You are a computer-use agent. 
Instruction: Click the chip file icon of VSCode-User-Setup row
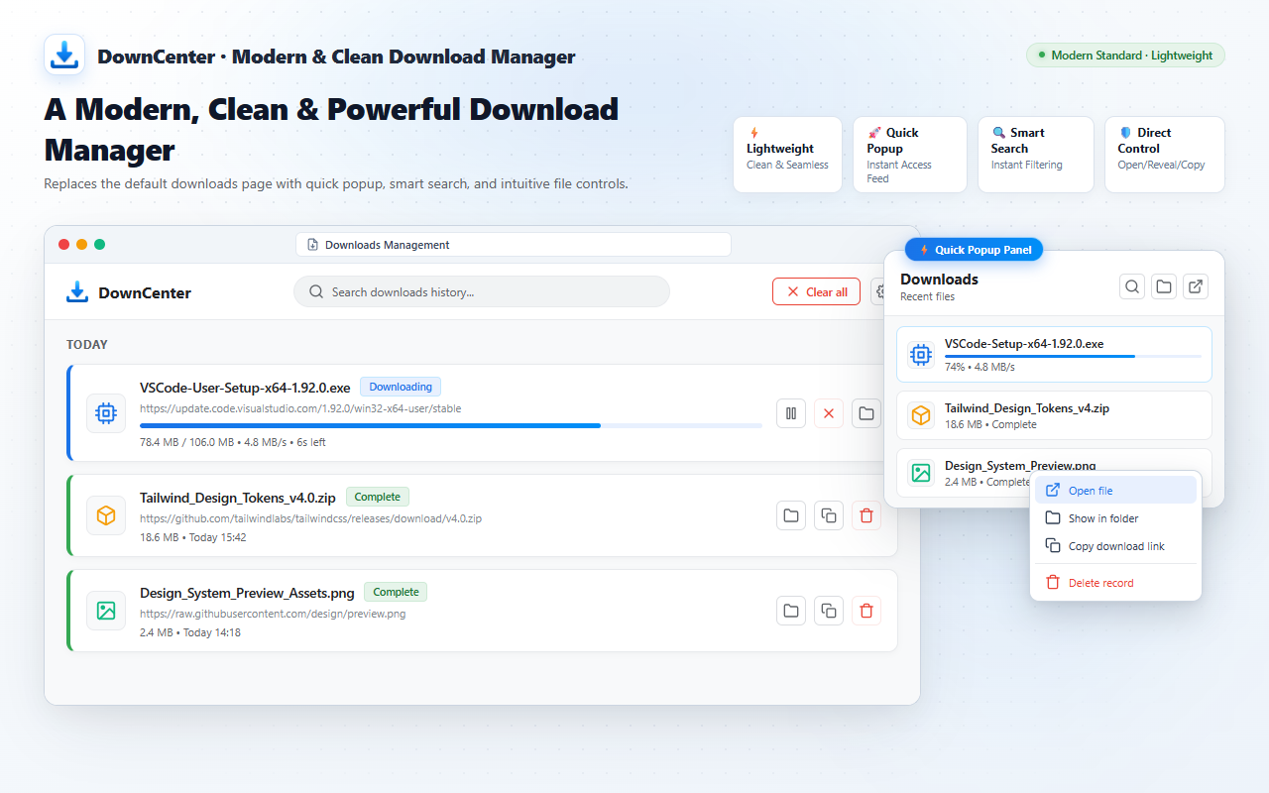pyautogui.click(x=106, y=413)
